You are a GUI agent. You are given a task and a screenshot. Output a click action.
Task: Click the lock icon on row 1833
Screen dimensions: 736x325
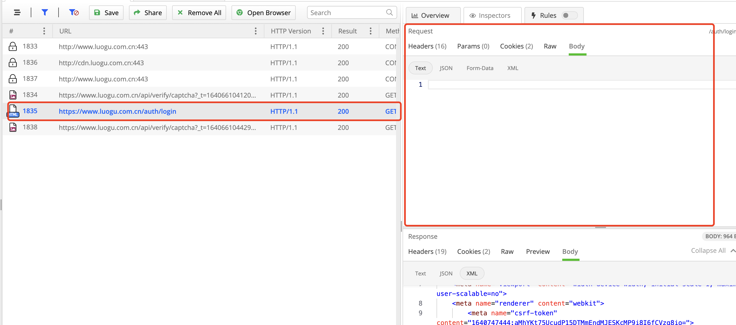pyautogui.click(x=13, y=47)
